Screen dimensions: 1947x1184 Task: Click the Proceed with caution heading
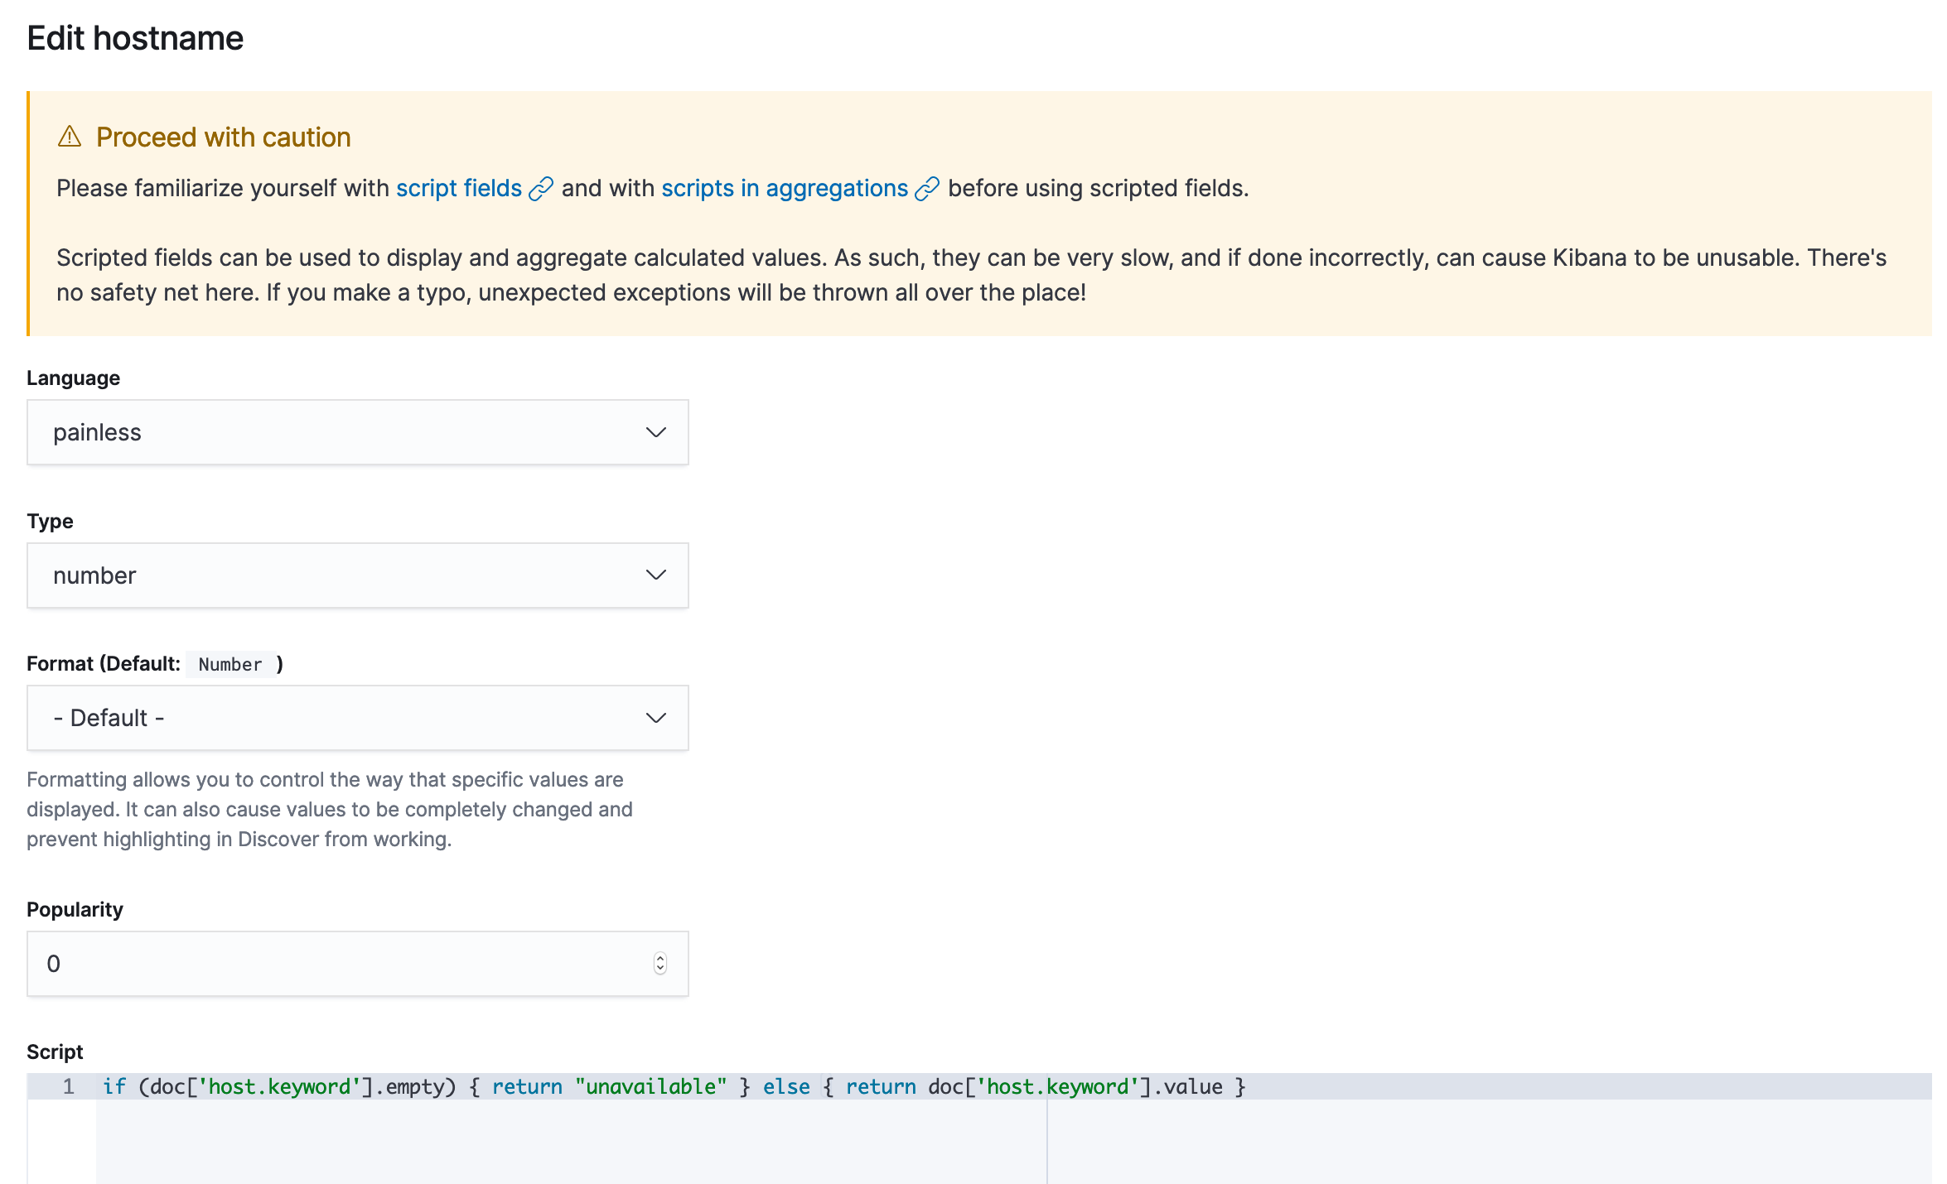coord(223,137)
